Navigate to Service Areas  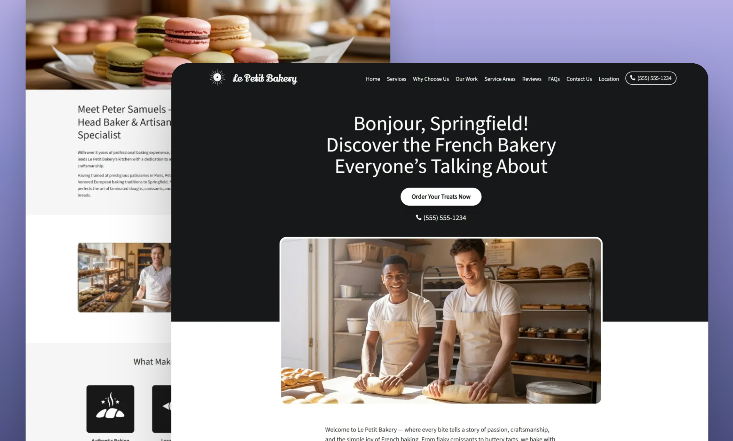pyautogui.click(x=500, y=79)
